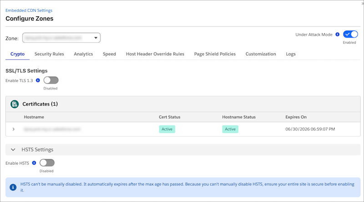The width and height of the screenshot is (364, 202).
Task: Click the Configure Zones heading
Action: (30, 19)
